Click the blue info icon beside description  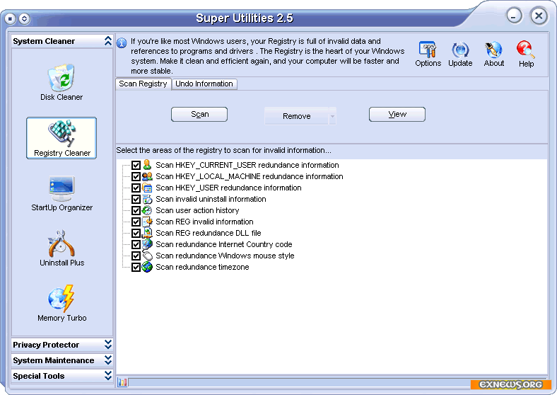(122, 43)
